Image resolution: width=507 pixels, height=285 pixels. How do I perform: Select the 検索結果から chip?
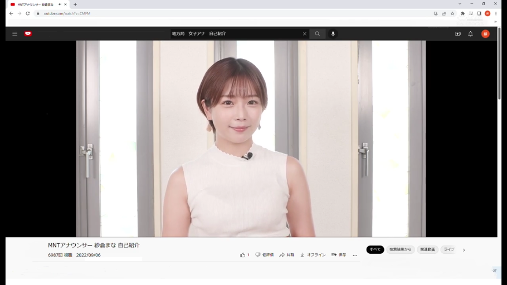tap(400, 249)
